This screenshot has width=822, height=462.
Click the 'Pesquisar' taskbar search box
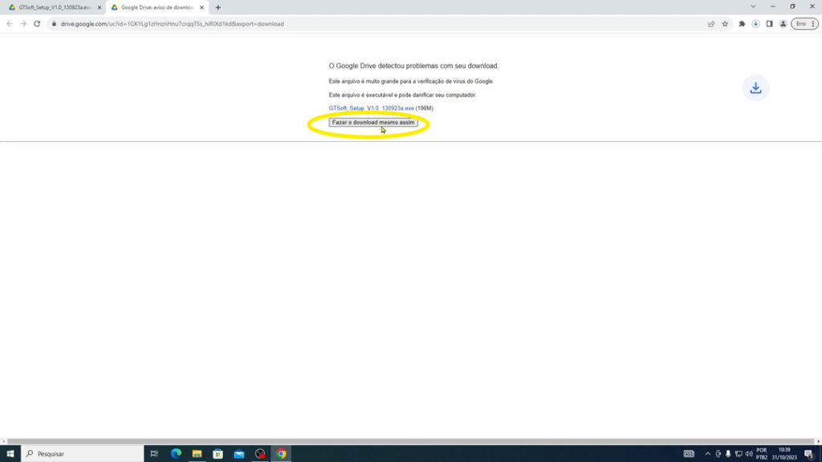point(83,454)
